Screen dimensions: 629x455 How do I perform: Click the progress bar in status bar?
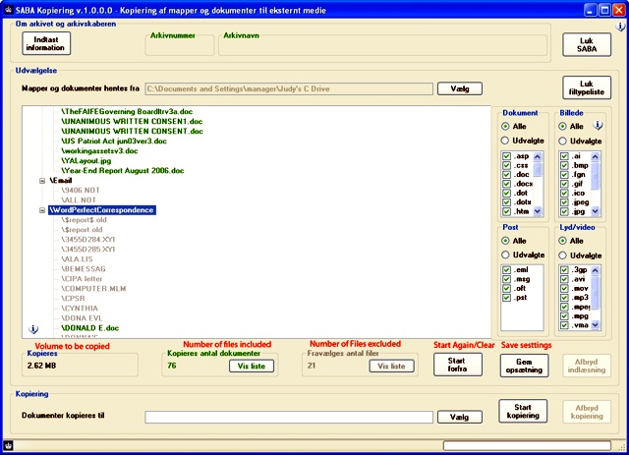(x=527, y=445)
